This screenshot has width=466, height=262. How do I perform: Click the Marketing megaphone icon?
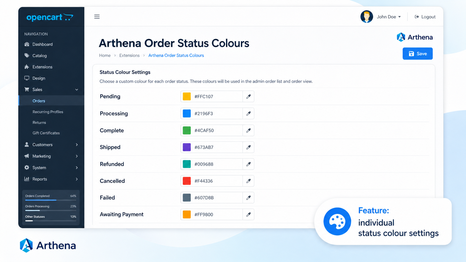click(x=27, y=156)
